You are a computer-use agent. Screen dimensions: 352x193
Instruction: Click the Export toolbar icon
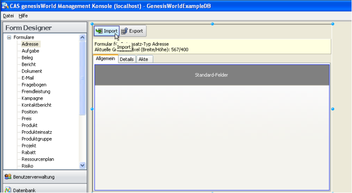click(124, 31)
